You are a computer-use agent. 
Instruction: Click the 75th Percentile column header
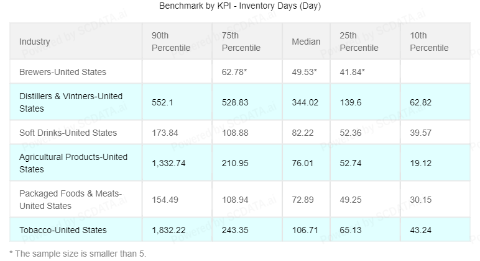coord(241,42)
